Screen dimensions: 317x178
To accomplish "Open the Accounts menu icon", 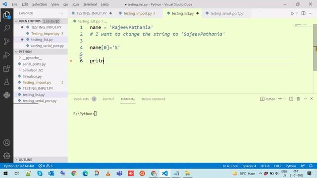I will [6, 143].
